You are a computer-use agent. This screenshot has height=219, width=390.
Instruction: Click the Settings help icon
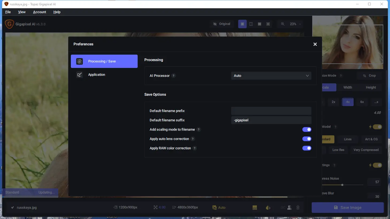pyautogui.click(x=334, y=165)
